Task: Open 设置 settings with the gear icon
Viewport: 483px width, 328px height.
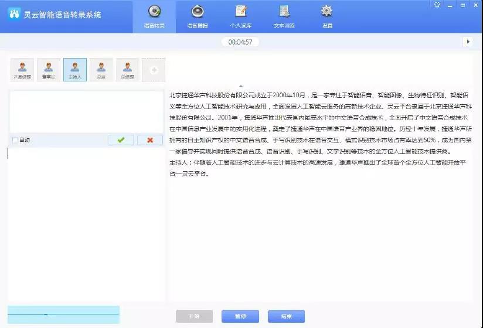Action: coord(327,16)
